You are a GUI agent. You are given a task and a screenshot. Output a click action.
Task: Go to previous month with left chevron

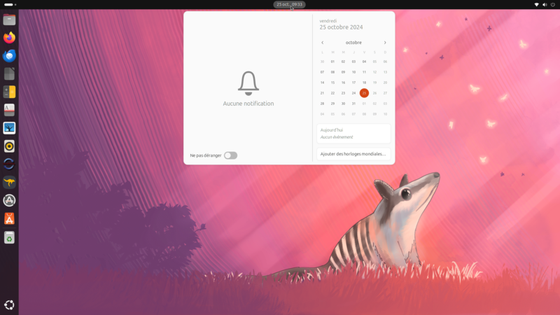(x=322, y=43)
